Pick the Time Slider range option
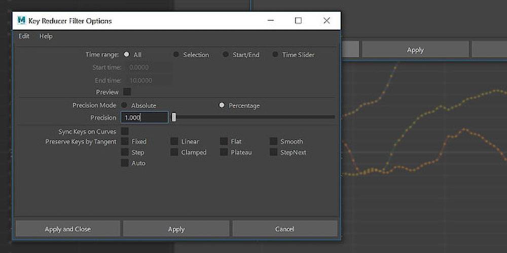Screen dimensions: 507x253 (275, 55)
